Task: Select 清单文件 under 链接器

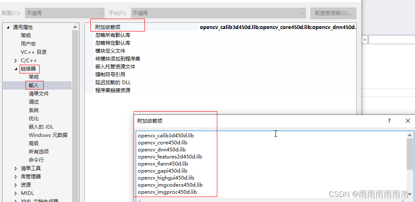Action: 39,94
